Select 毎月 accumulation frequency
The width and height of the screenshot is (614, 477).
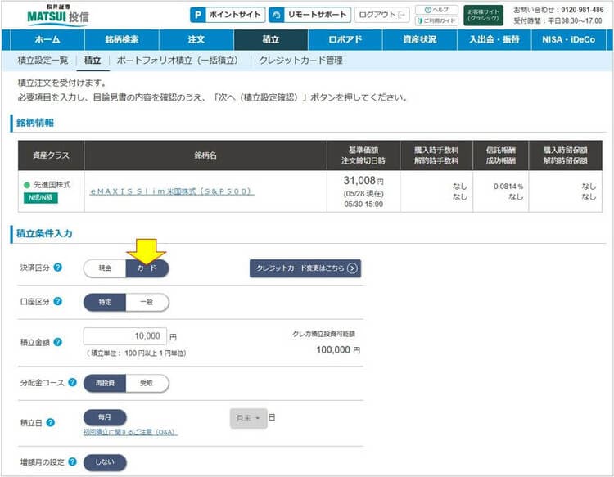tap(105, 417)
